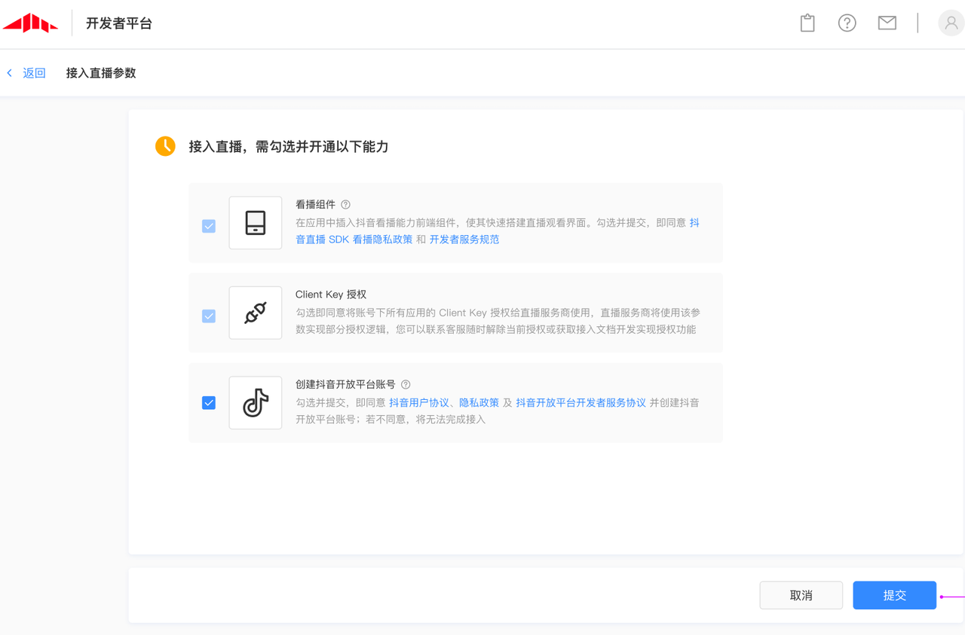Image resolution: width=965 pixels, height=635 pixels.
Task: Click the 取消 cancel button
Action: point(801,595)
